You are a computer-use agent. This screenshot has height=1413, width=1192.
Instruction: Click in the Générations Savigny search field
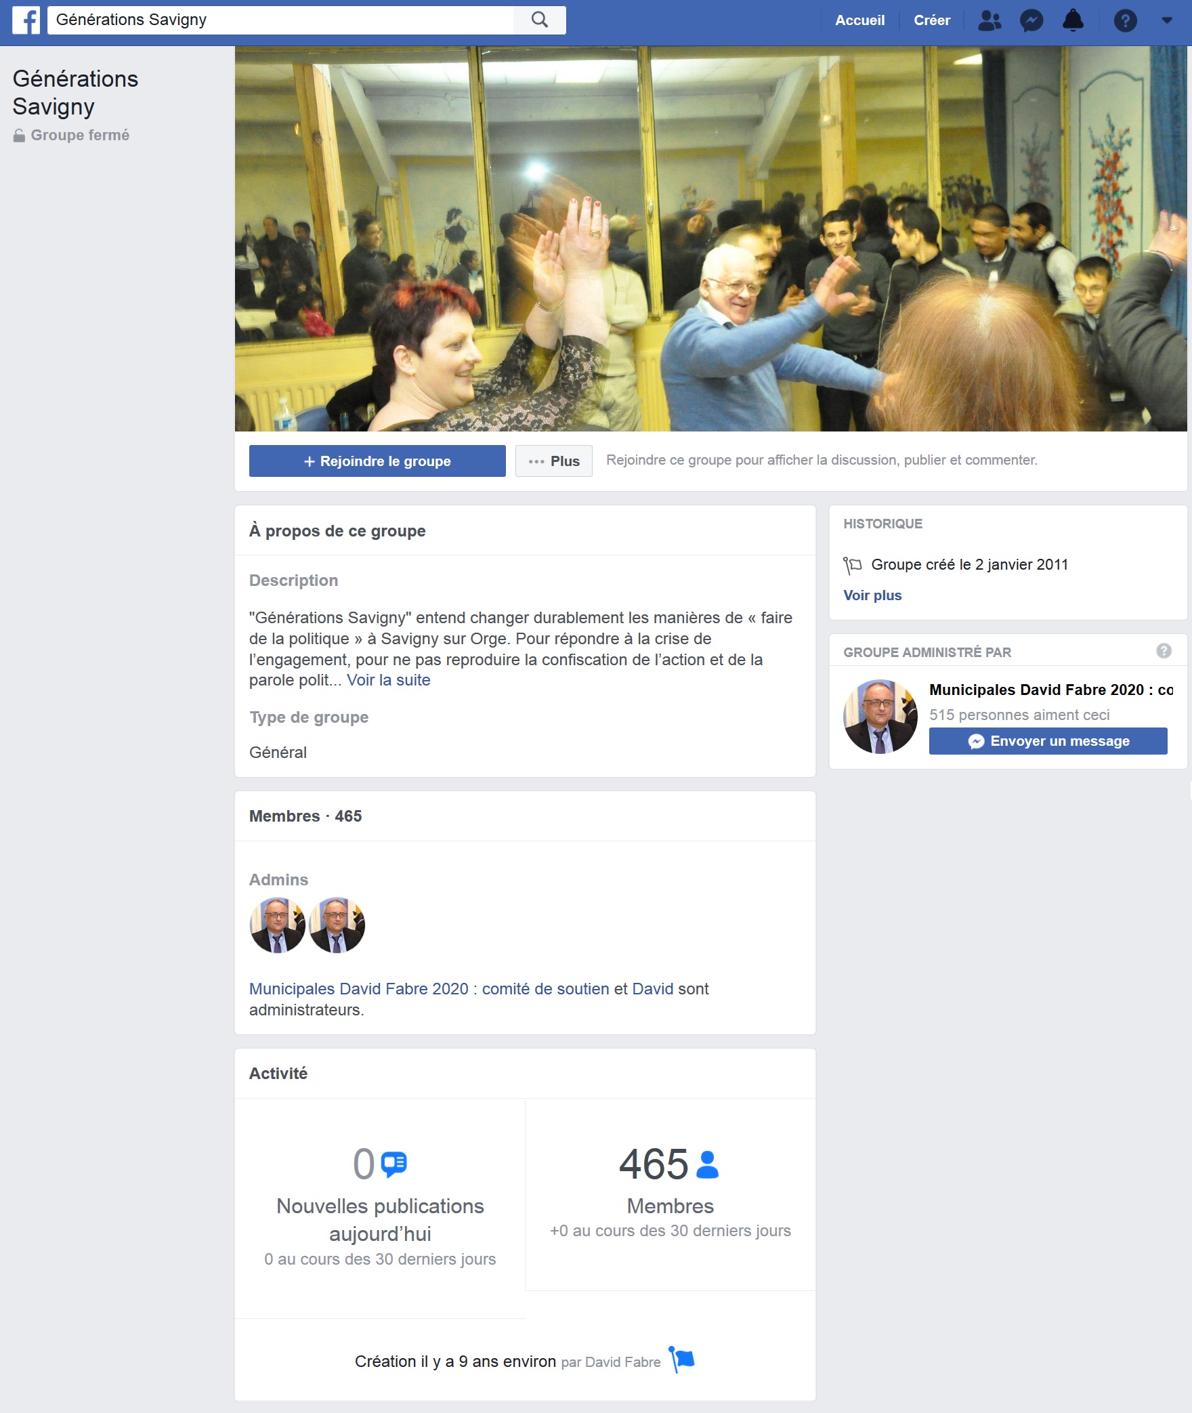pyautogui.click(x=281, y=20)
